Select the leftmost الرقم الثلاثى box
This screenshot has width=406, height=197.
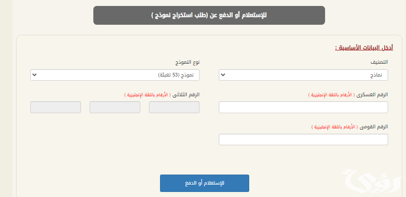(56, 107)
